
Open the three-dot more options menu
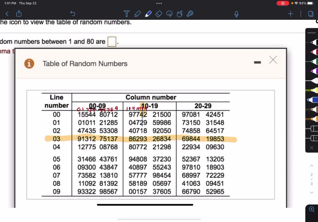click(301, 14)
